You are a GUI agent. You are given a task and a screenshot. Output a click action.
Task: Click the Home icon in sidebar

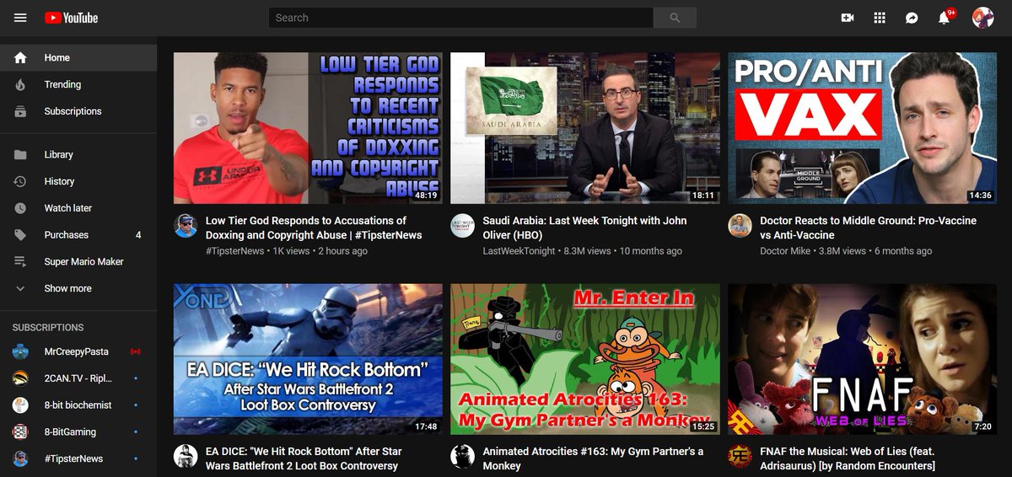coord(20,58)
